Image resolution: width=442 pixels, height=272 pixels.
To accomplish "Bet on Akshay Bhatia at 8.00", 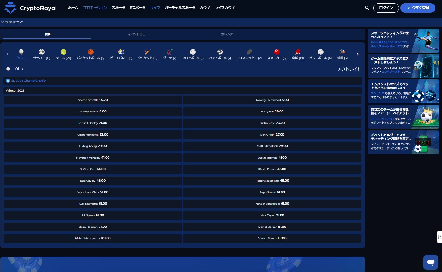I will coord(93,111).
